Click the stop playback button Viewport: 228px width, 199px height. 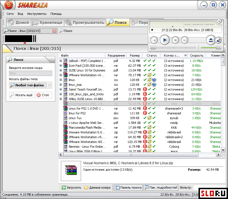tap(175, 40)
